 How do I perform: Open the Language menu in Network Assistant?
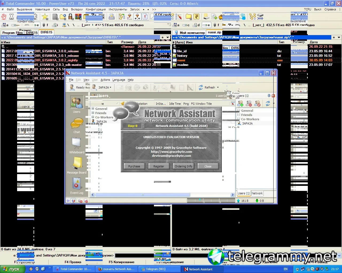(119, 80)
